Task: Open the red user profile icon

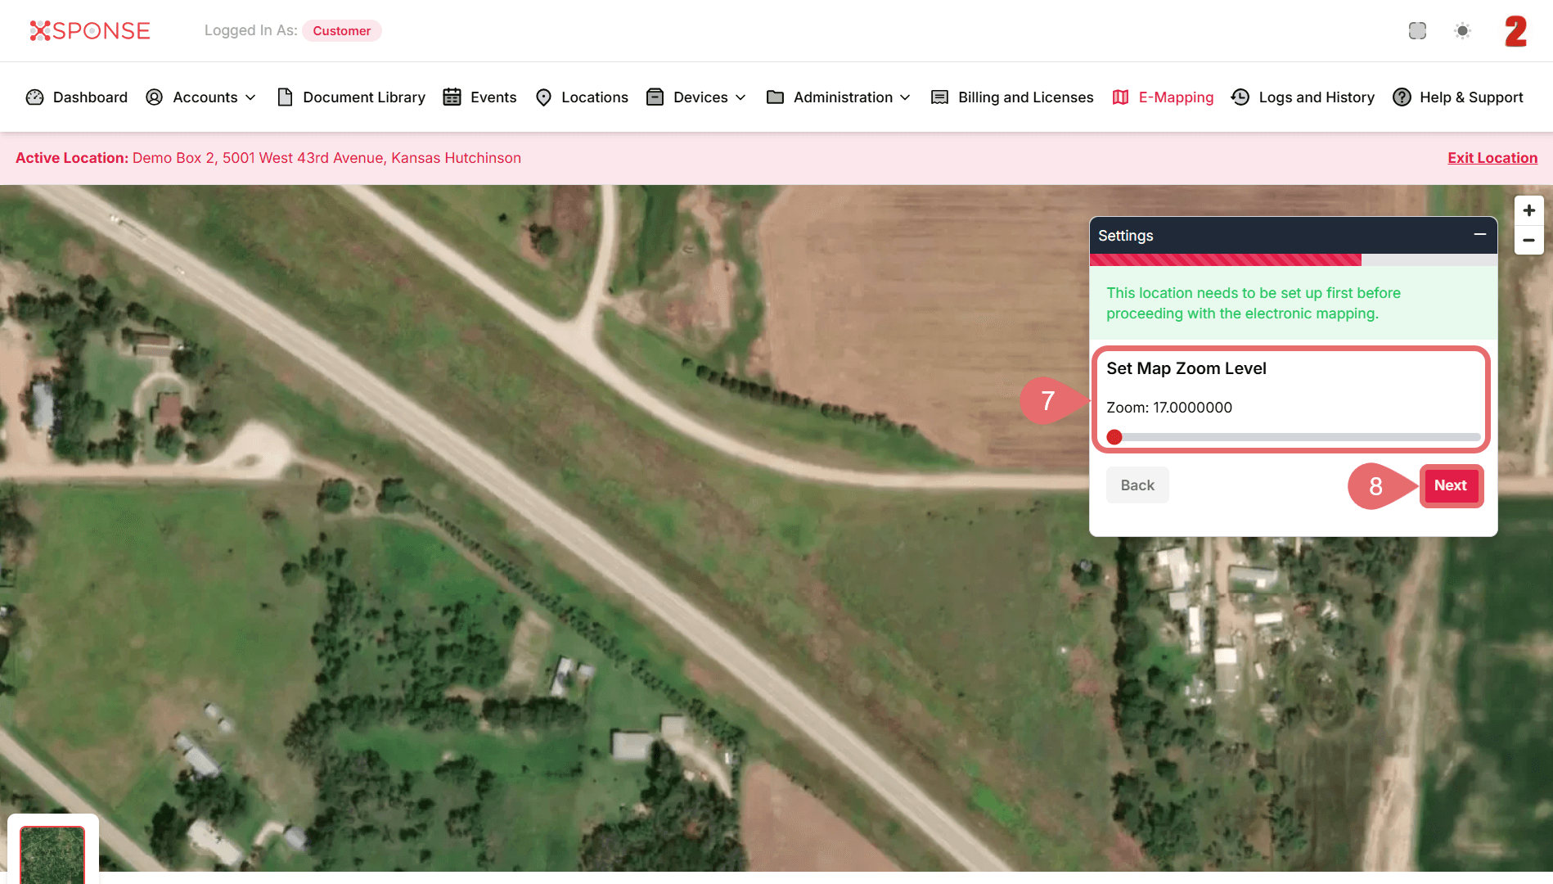Action: click(1515, 31)
